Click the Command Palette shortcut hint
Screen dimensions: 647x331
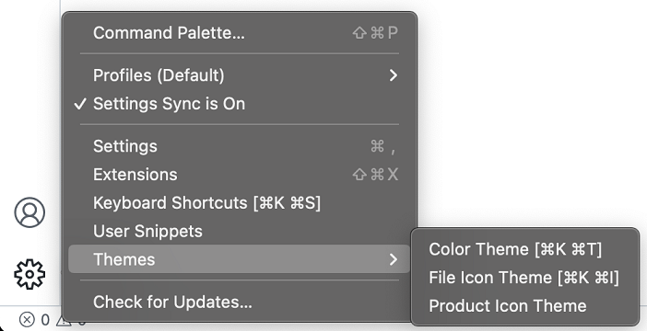(375, 33)
